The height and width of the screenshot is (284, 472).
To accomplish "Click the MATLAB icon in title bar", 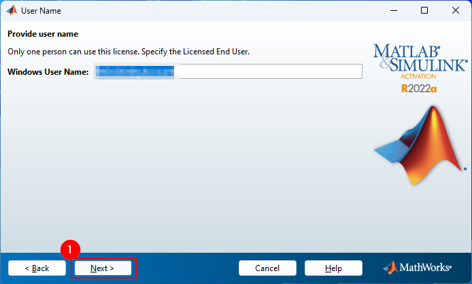I will [12, 10].
